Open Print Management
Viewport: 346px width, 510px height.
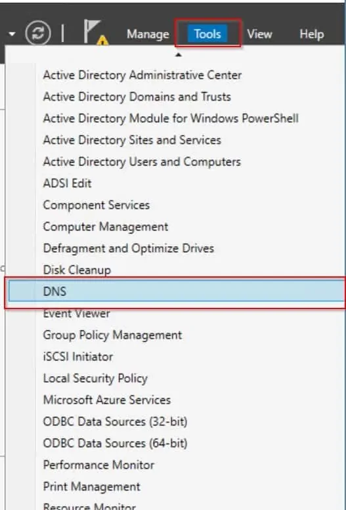(x=92, y=486)
